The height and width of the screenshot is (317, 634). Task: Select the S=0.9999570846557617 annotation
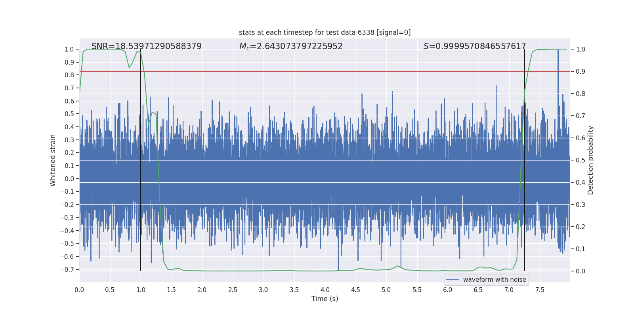[x=475, y=46]
